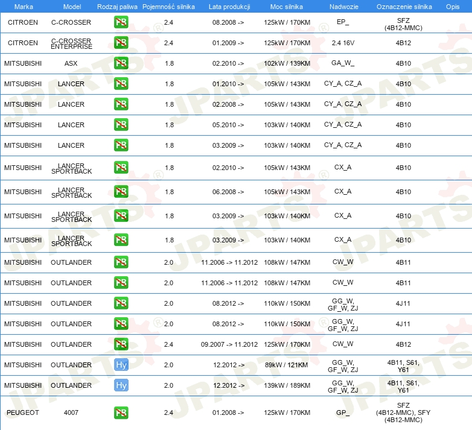Click the petrol icon in the Lancer 05.2010 row
The image size is (472, 430).
pos(121,124)
